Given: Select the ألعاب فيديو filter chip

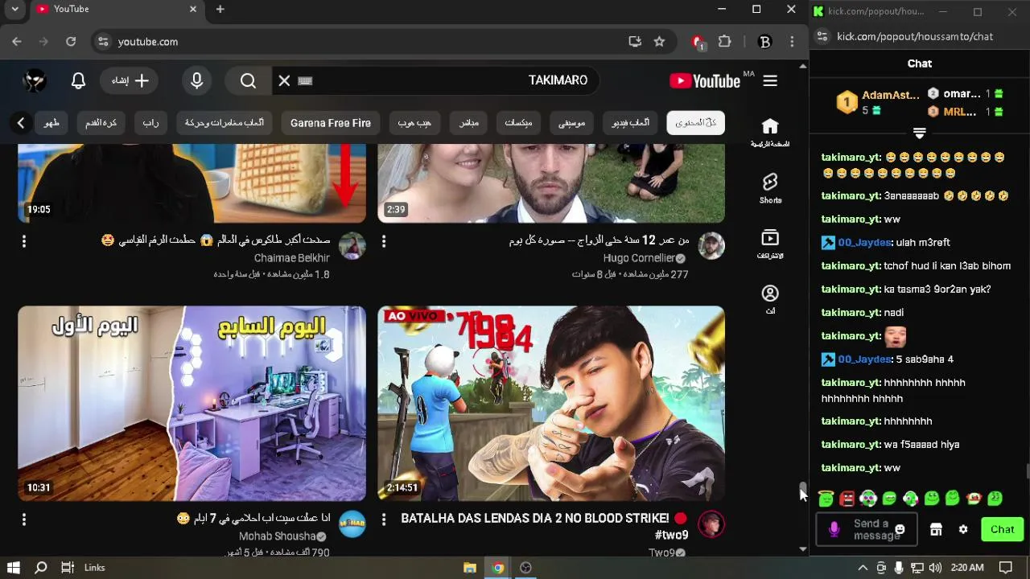Looking at the screenshot, I should click(x=631, y=123).
